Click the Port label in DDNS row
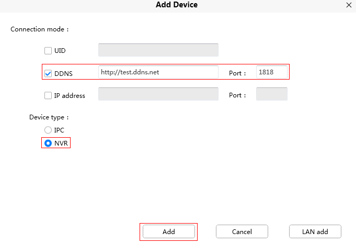Image resolution: width=356 pixels, height=244 pixels. coord(237,73)
